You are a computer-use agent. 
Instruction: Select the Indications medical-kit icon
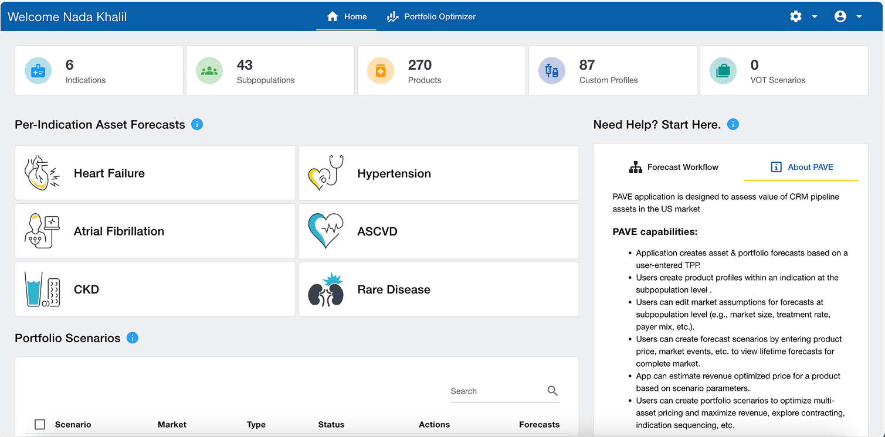38,70
